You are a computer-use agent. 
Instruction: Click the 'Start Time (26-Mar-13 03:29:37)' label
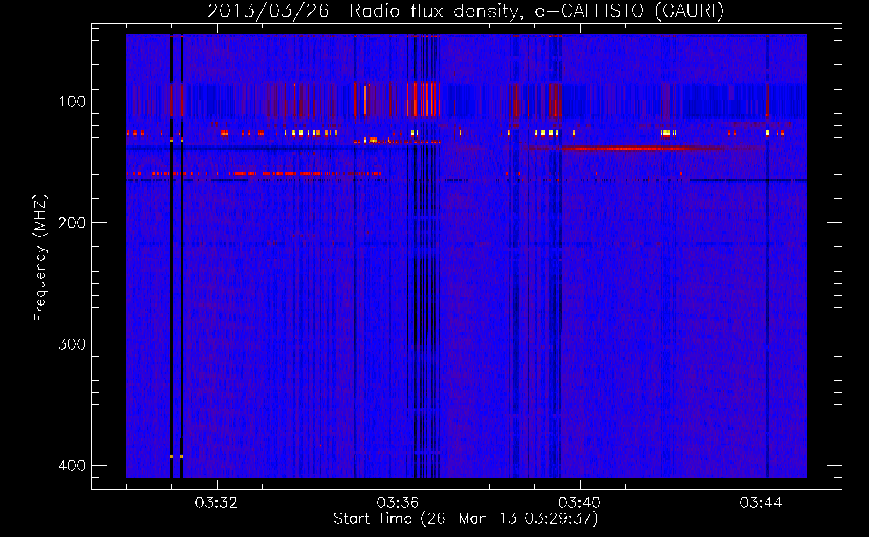point(466,519)
